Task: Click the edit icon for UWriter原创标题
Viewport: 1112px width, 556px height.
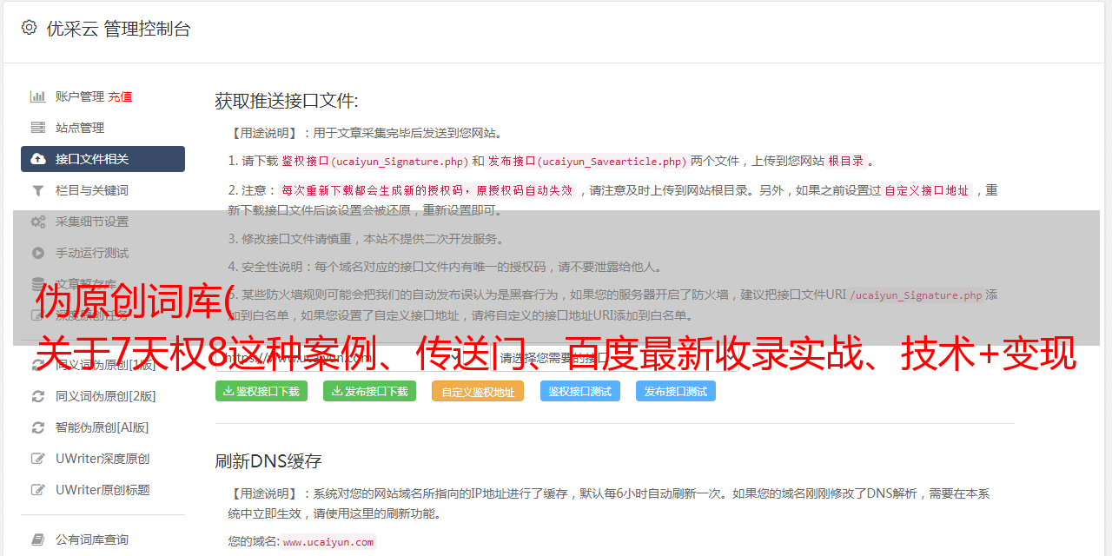Action: click(38, 490)
